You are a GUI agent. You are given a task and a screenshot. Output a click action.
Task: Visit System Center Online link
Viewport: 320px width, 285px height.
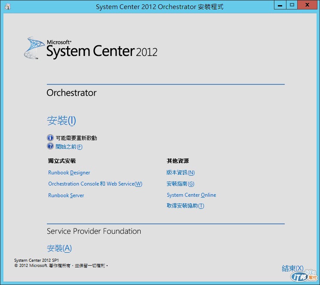(x=191, y=195)
